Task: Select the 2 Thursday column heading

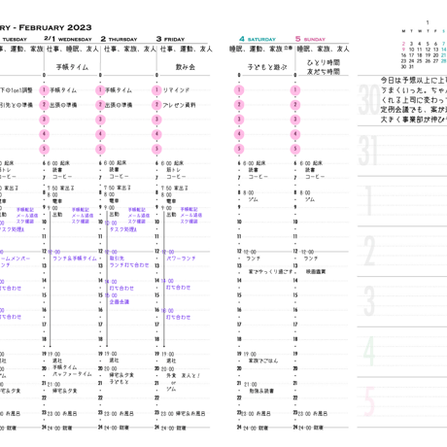Action: [119, 39]
